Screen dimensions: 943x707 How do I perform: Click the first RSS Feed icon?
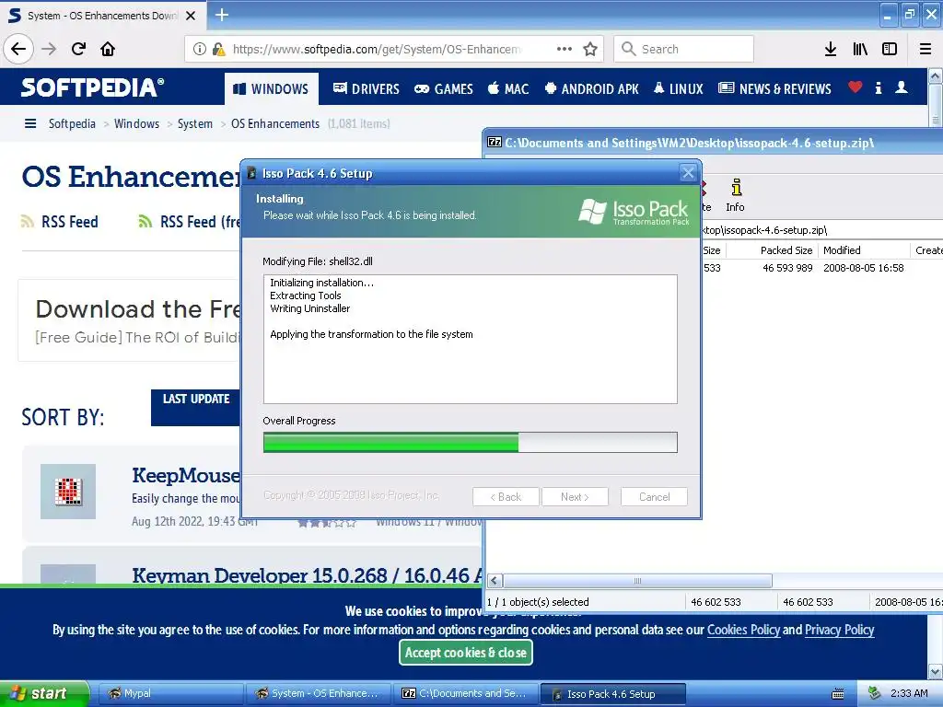[x=27, y=221]
